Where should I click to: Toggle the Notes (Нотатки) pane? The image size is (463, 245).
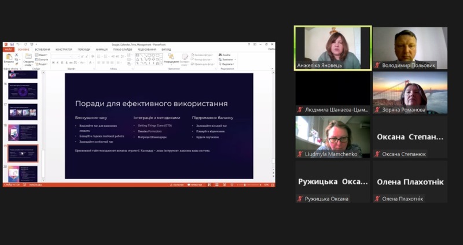(177, 185)
